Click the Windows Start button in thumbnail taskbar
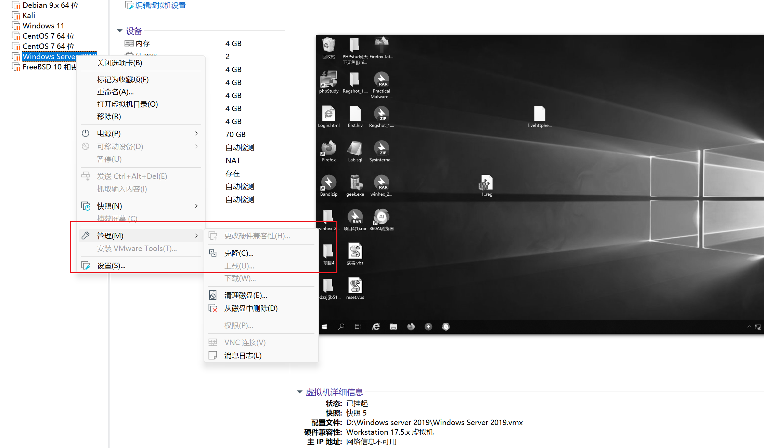The height and width of the screenshot is (448, 764). [x=324, y=327]
